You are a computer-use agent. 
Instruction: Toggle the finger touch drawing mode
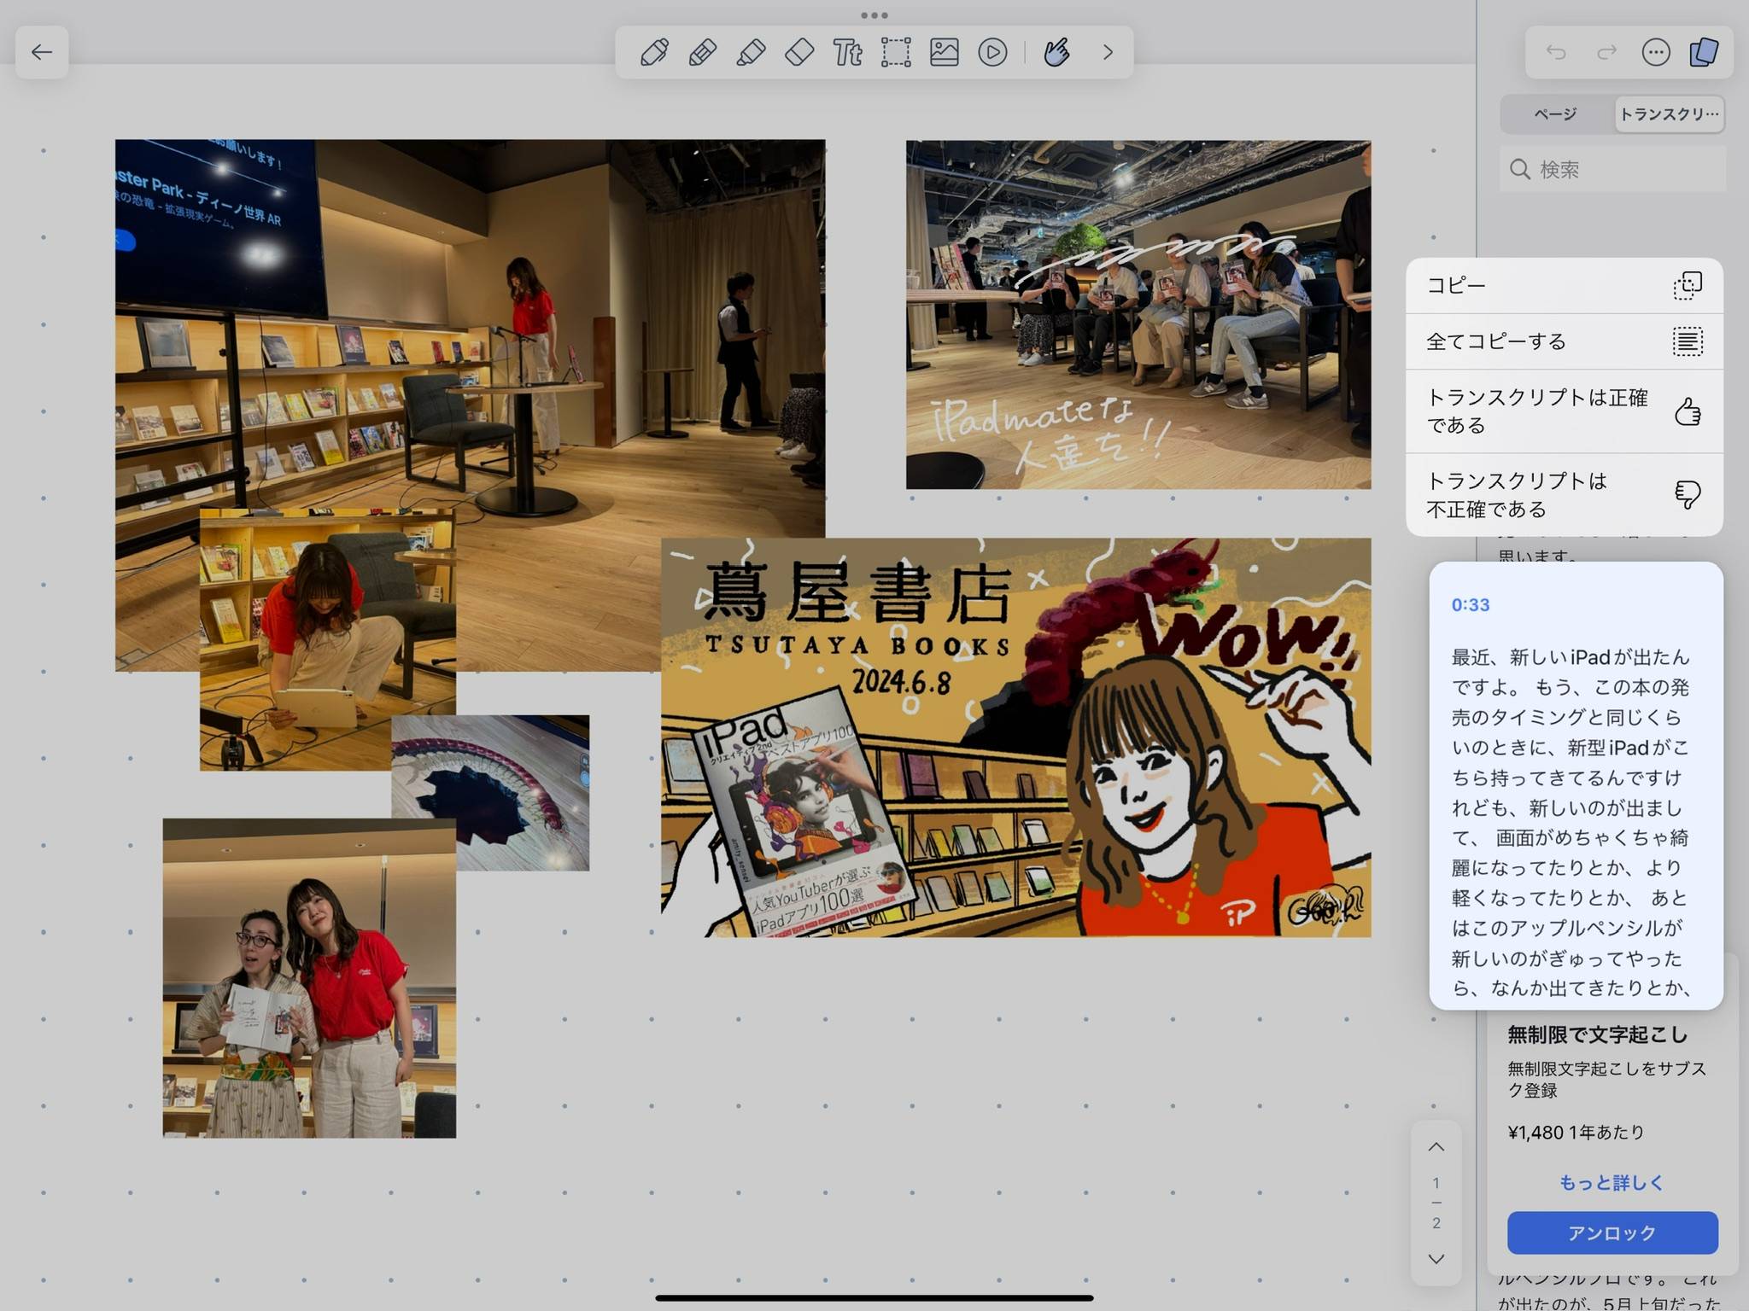1056,52
